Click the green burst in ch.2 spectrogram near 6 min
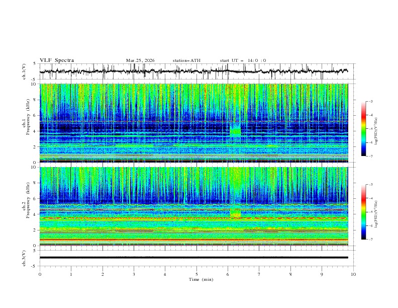Screen dimensions: 398x308 point(235,213)
